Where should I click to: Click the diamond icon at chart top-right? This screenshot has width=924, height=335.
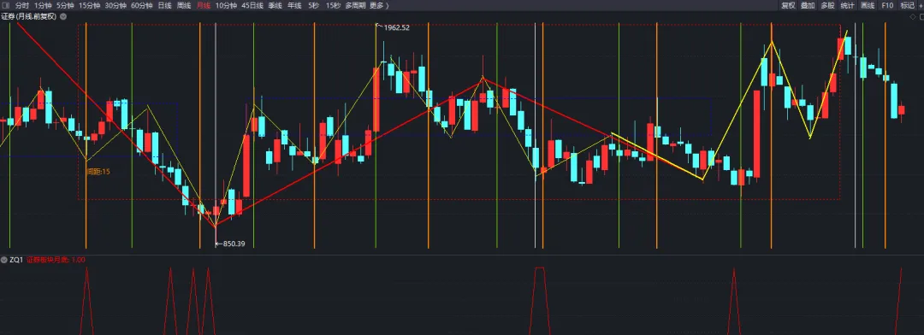coord(913,17)
